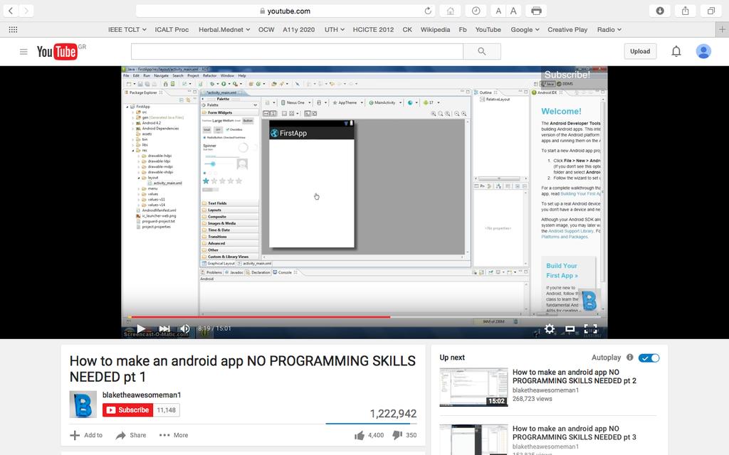Reload the youtube.com page
Viewport: 729px width, 455px height.
click(428, 11)
